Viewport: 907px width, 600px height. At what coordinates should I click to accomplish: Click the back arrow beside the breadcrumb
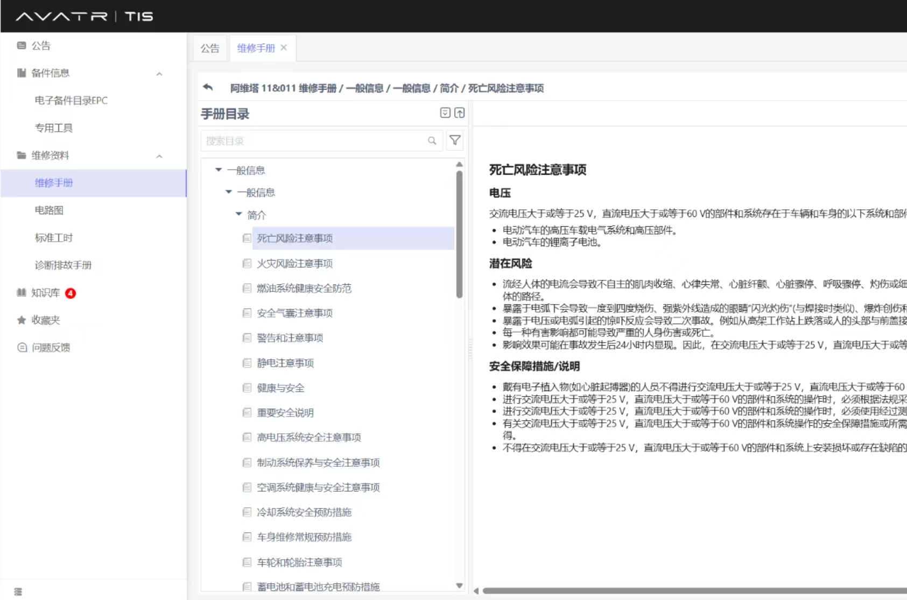(x=208, y=87)
